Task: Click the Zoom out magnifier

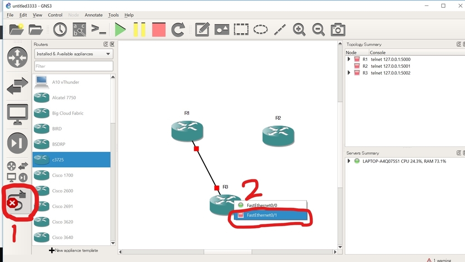Action: click(318, 30)
